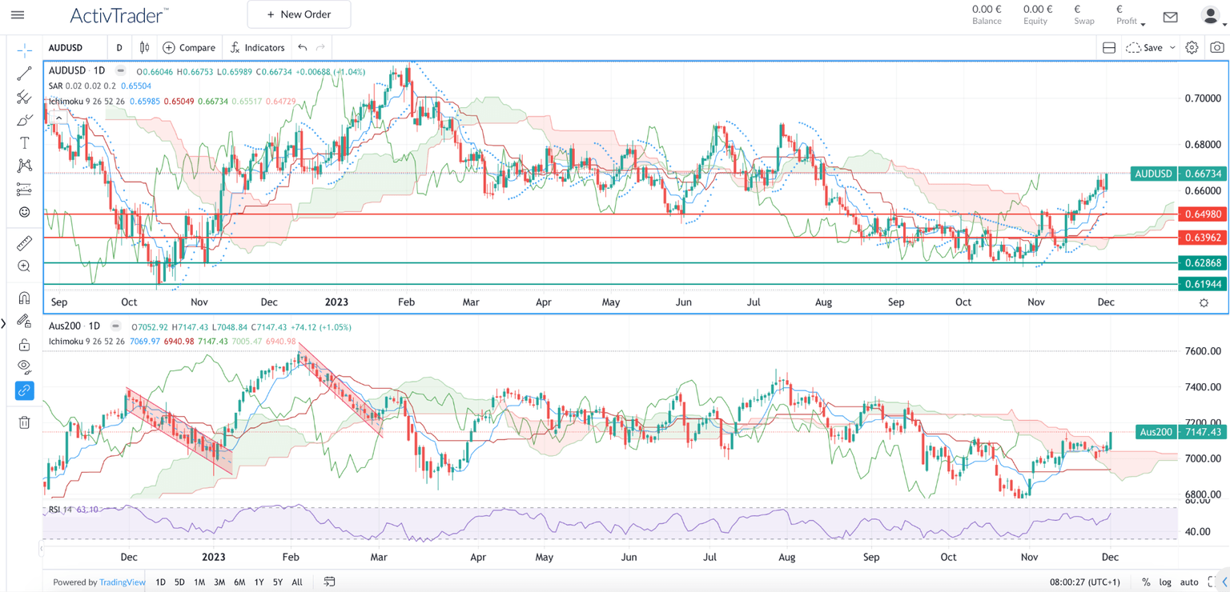Viewport: 1230px width, 592px height.
Task: Open the mail inbox envelope icon
Action: pyautogui.click(x=1170, y=17)
